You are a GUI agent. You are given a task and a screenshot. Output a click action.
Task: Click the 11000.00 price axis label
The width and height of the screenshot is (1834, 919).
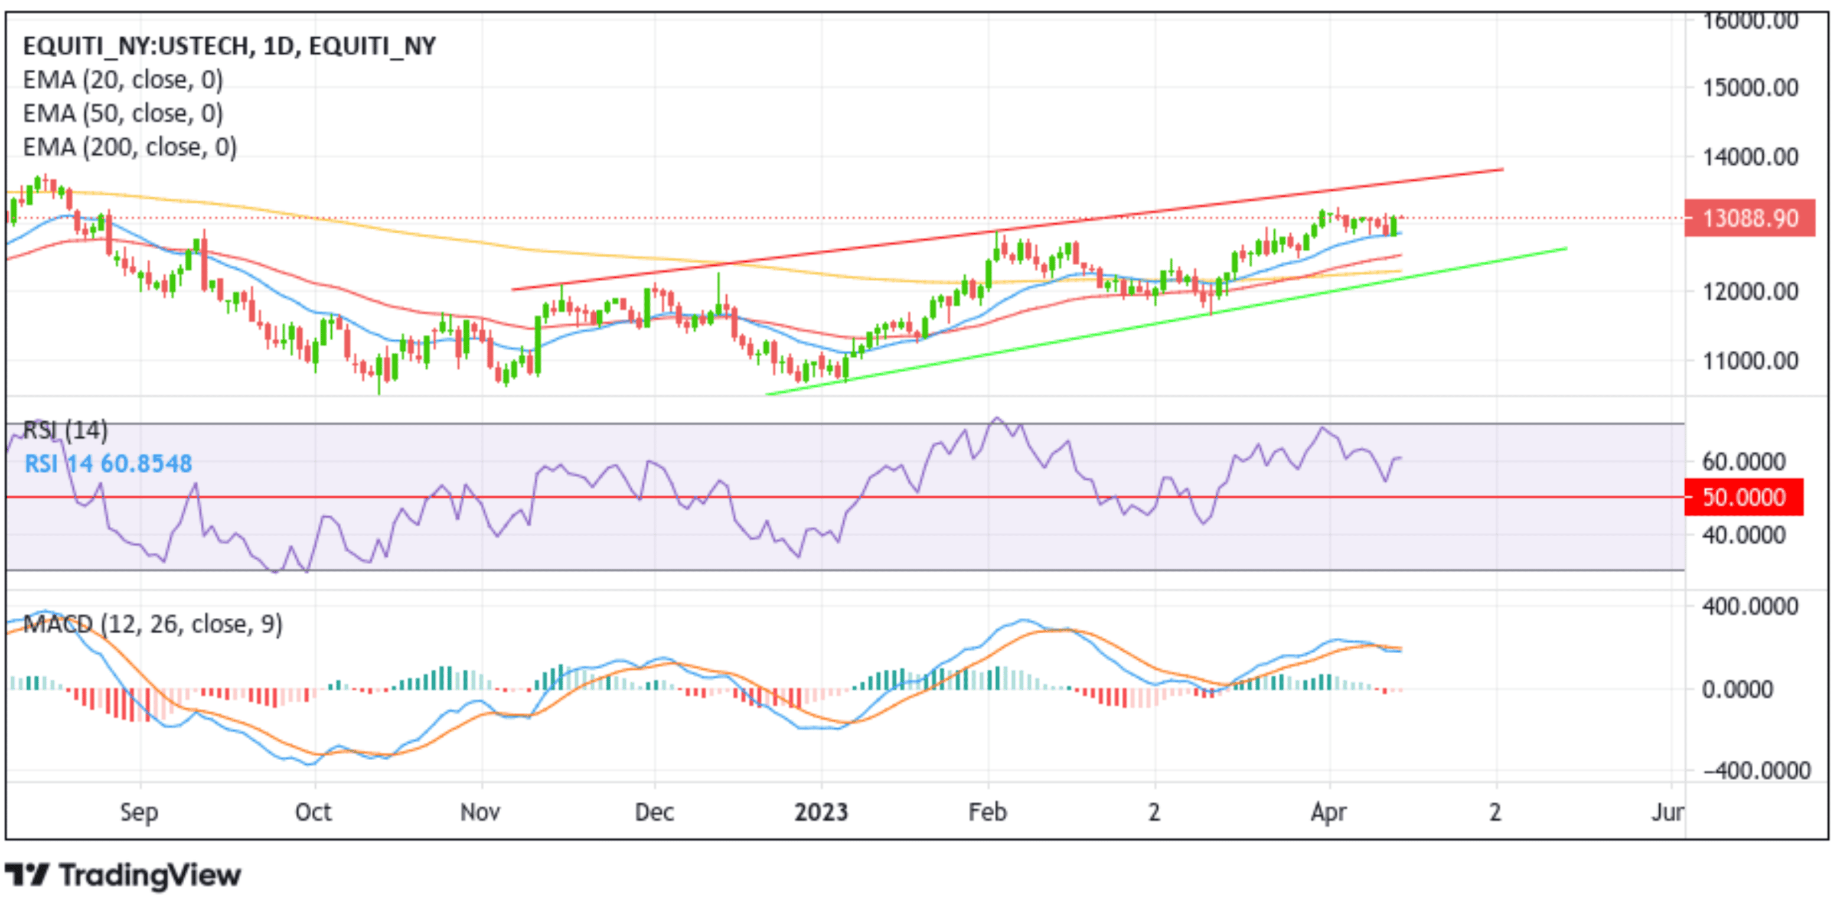coord(1750,360)
